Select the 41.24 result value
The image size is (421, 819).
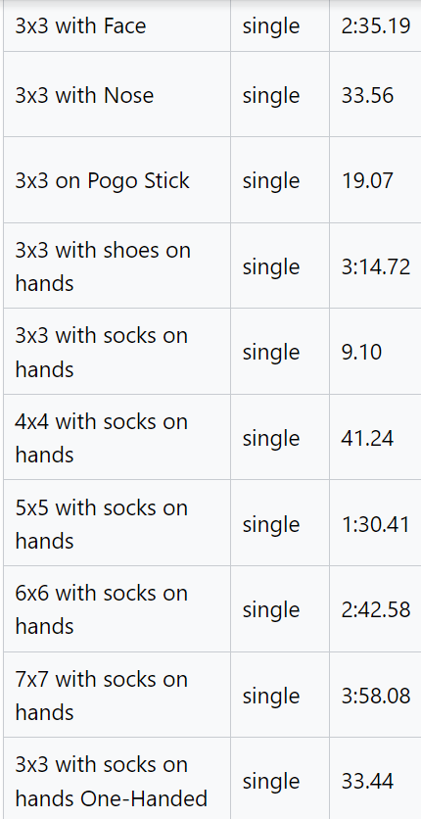(x=367, y=438)
